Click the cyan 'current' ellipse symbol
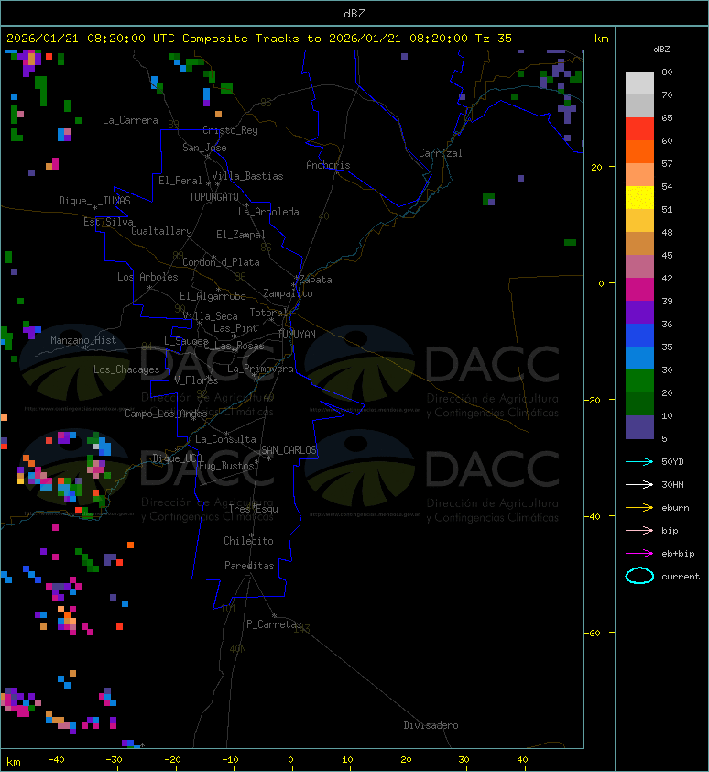This screenshot has width=709, height=772. point(639,576)
